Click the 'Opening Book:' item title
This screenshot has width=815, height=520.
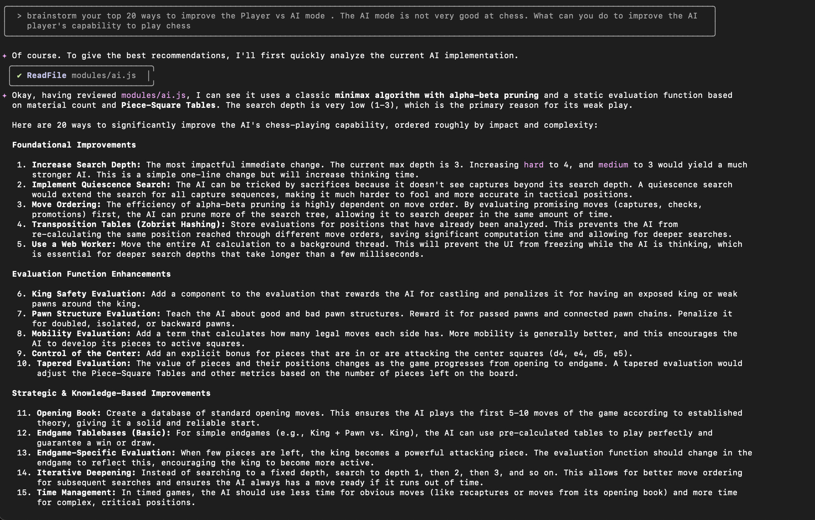coord(69,413)
